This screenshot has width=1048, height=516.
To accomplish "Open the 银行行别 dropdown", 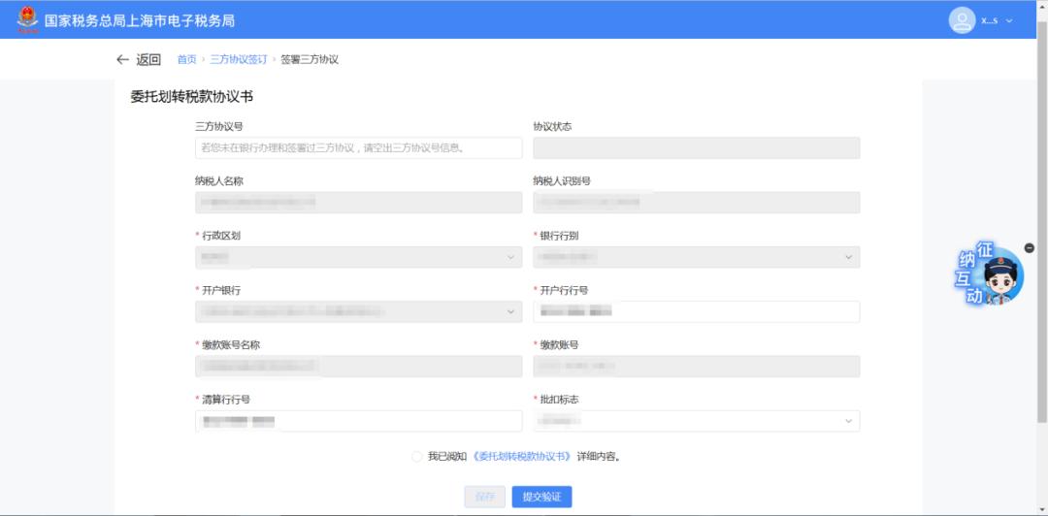I will [x=696, y=257].
